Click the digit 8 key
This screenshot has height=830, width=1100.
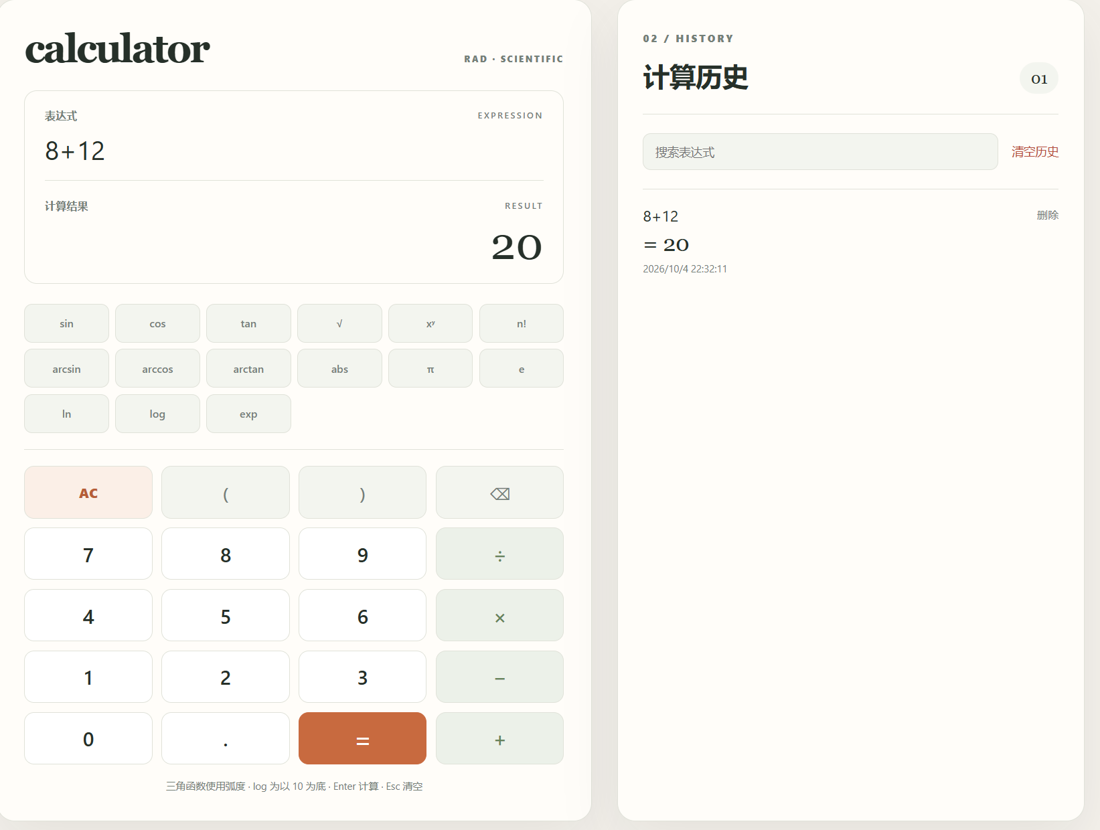click(226, 554)
